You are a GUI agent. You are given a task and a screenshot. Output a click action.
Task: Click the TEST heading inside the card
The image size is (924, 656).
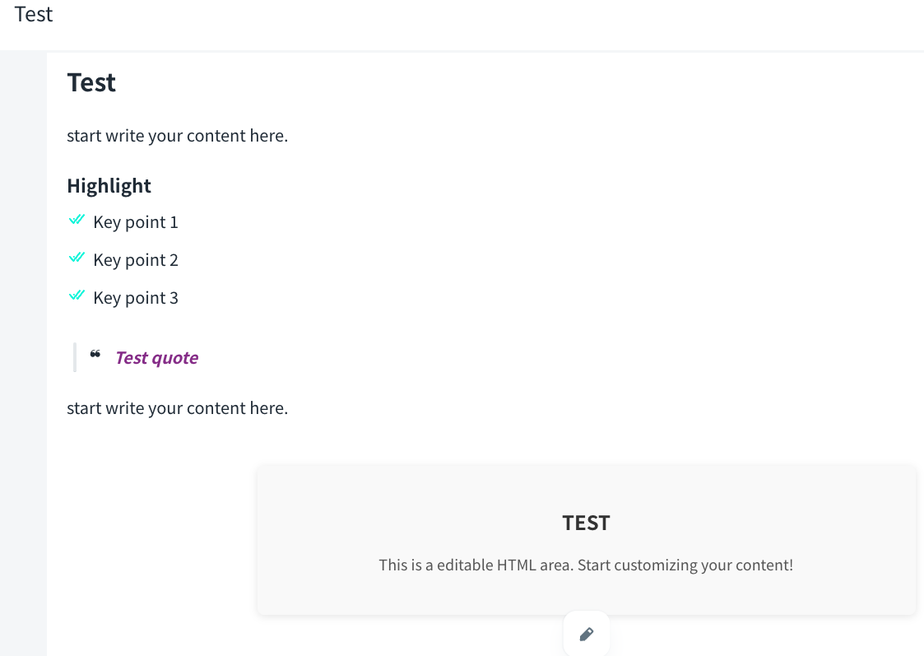coord(586,523)
